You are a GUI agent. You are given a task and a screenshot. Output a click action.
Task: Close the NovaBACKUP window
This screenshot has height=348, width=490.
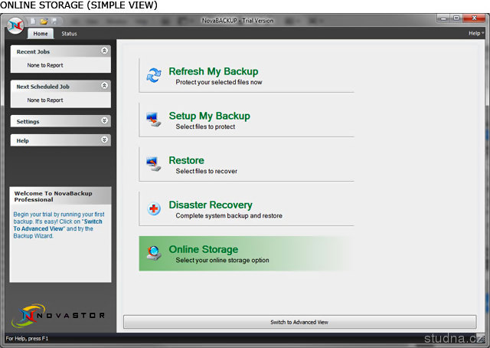click(x=474, y=18)
